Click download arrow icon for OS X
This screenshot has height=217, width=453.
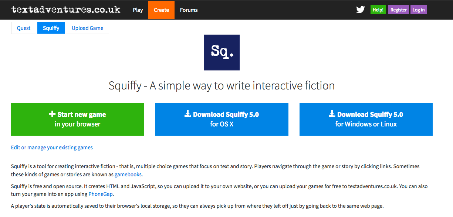pyautogui.click(x=187, y=114)
